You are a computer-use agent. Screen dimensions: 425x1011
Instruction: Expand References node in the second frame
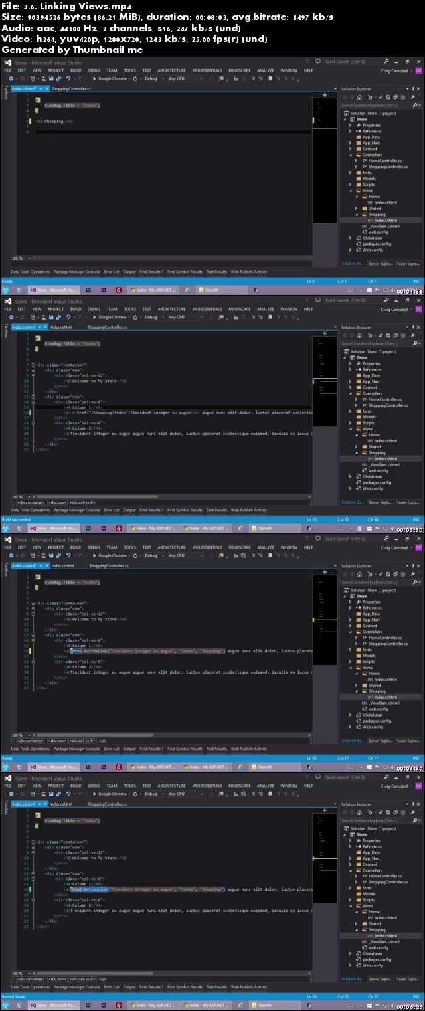click(351, 369)
